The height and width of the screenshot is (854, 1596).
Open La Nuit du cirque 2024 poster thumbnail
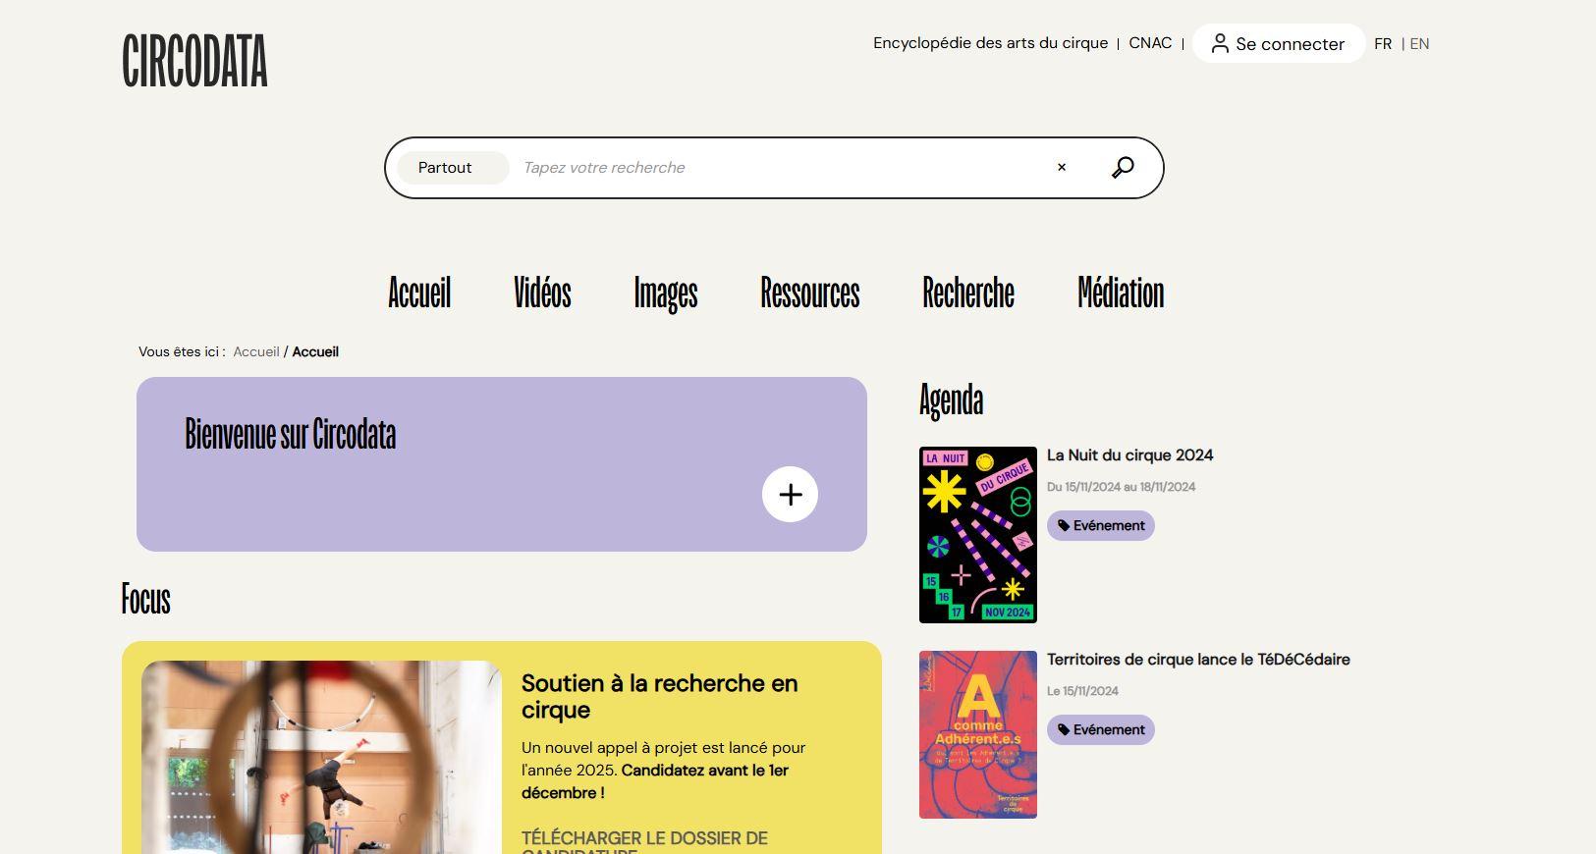click(978, 535)
